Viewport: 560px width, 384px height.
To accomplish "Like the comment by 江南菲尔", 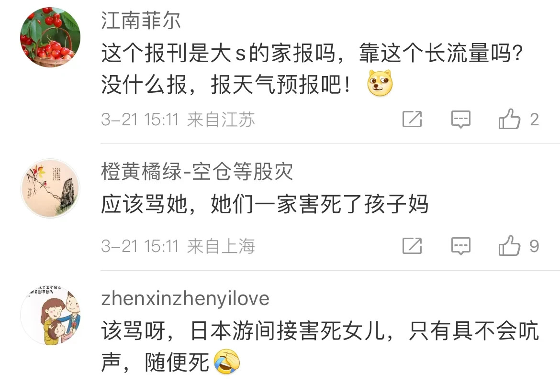I will click(509, 119).
